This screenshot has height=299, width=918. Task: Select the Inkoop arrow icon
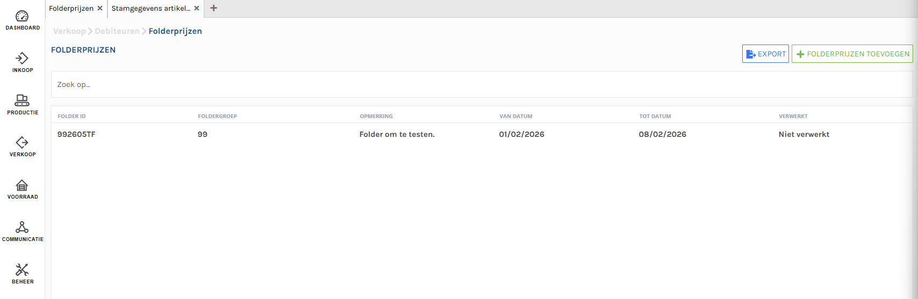pos(22,59)
